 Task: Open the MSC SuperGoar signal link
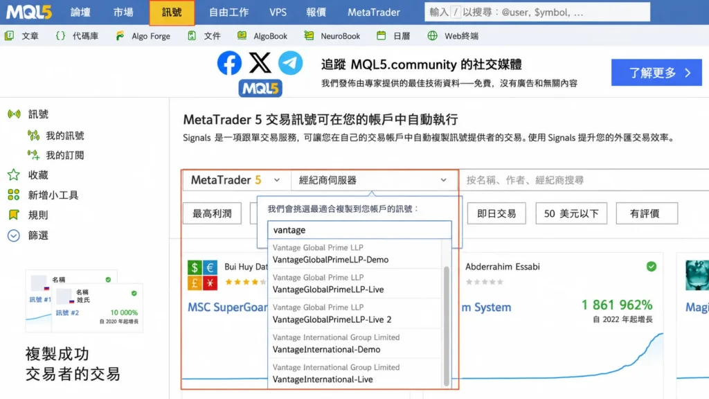[x=227, y=307]
